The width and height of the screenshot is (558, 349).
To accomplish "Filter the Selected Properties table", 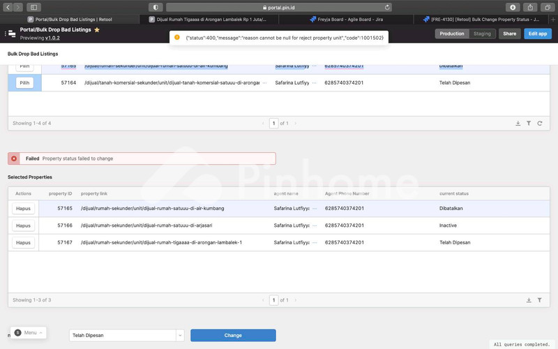I will pos(539,300).
